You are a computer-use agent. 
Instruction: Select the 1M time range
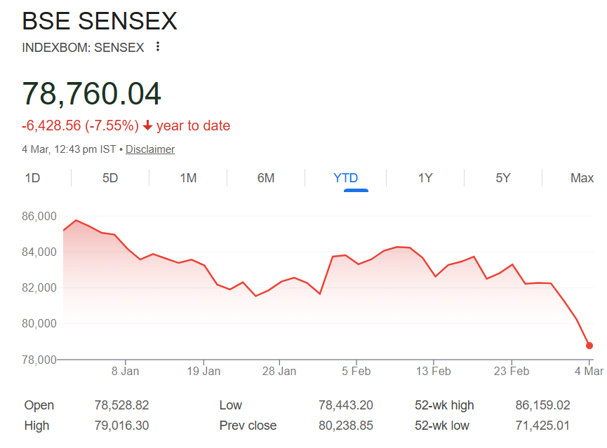[187, 178]
